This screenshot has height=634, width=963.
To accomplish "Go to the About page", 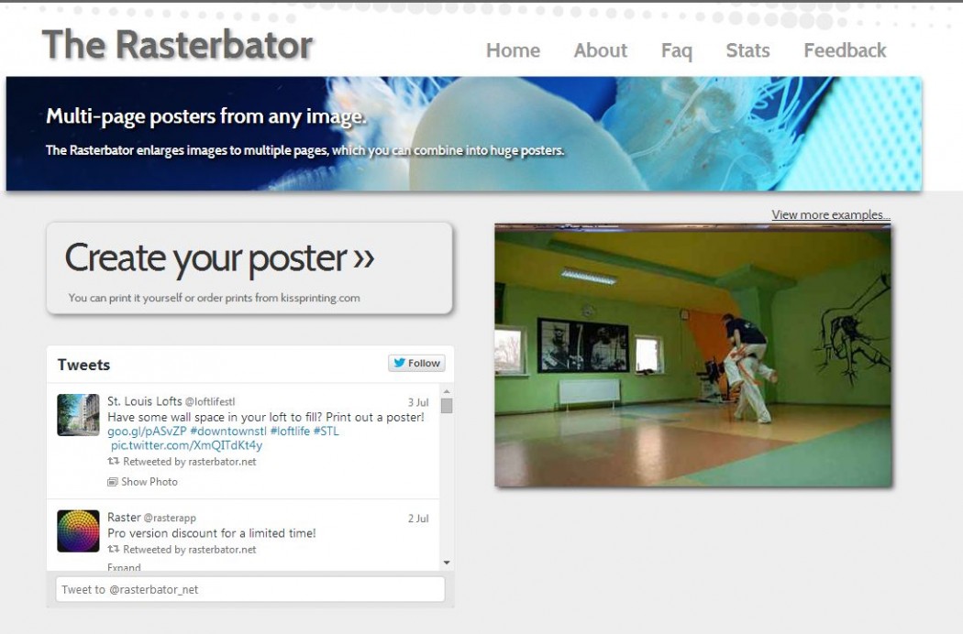I will pyautogui.click(x=600, y=50).
